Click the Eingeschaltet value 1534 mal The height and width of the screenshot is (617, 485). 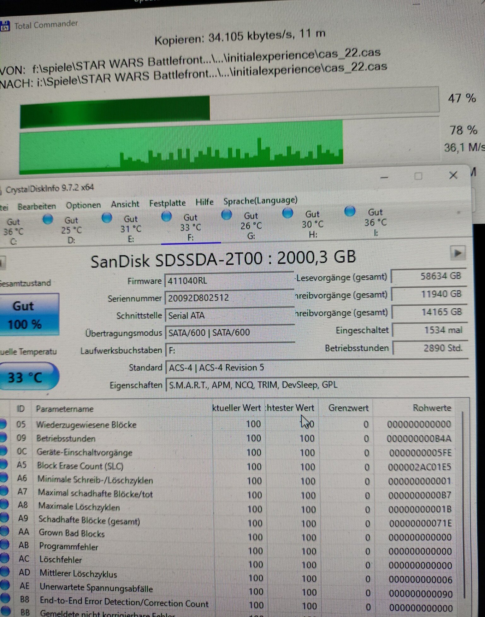click(429, 330)
